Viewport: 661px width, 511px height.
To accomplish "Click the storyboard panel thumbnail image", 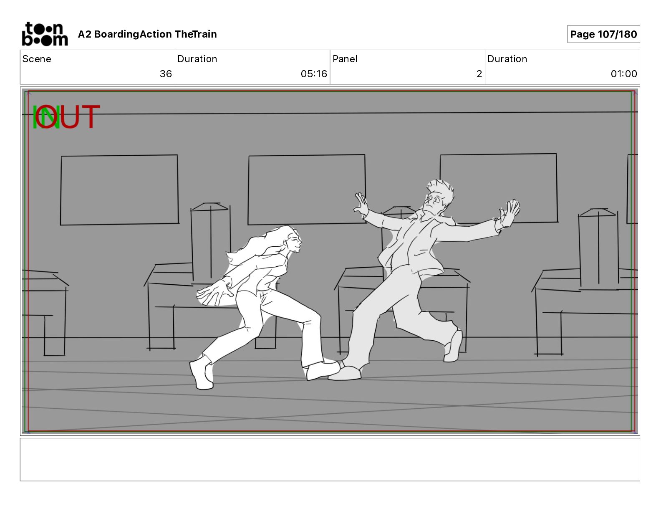I will 330,261.
